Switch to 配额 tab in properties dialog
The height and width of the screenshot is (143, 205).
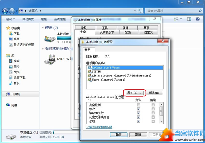129,32
